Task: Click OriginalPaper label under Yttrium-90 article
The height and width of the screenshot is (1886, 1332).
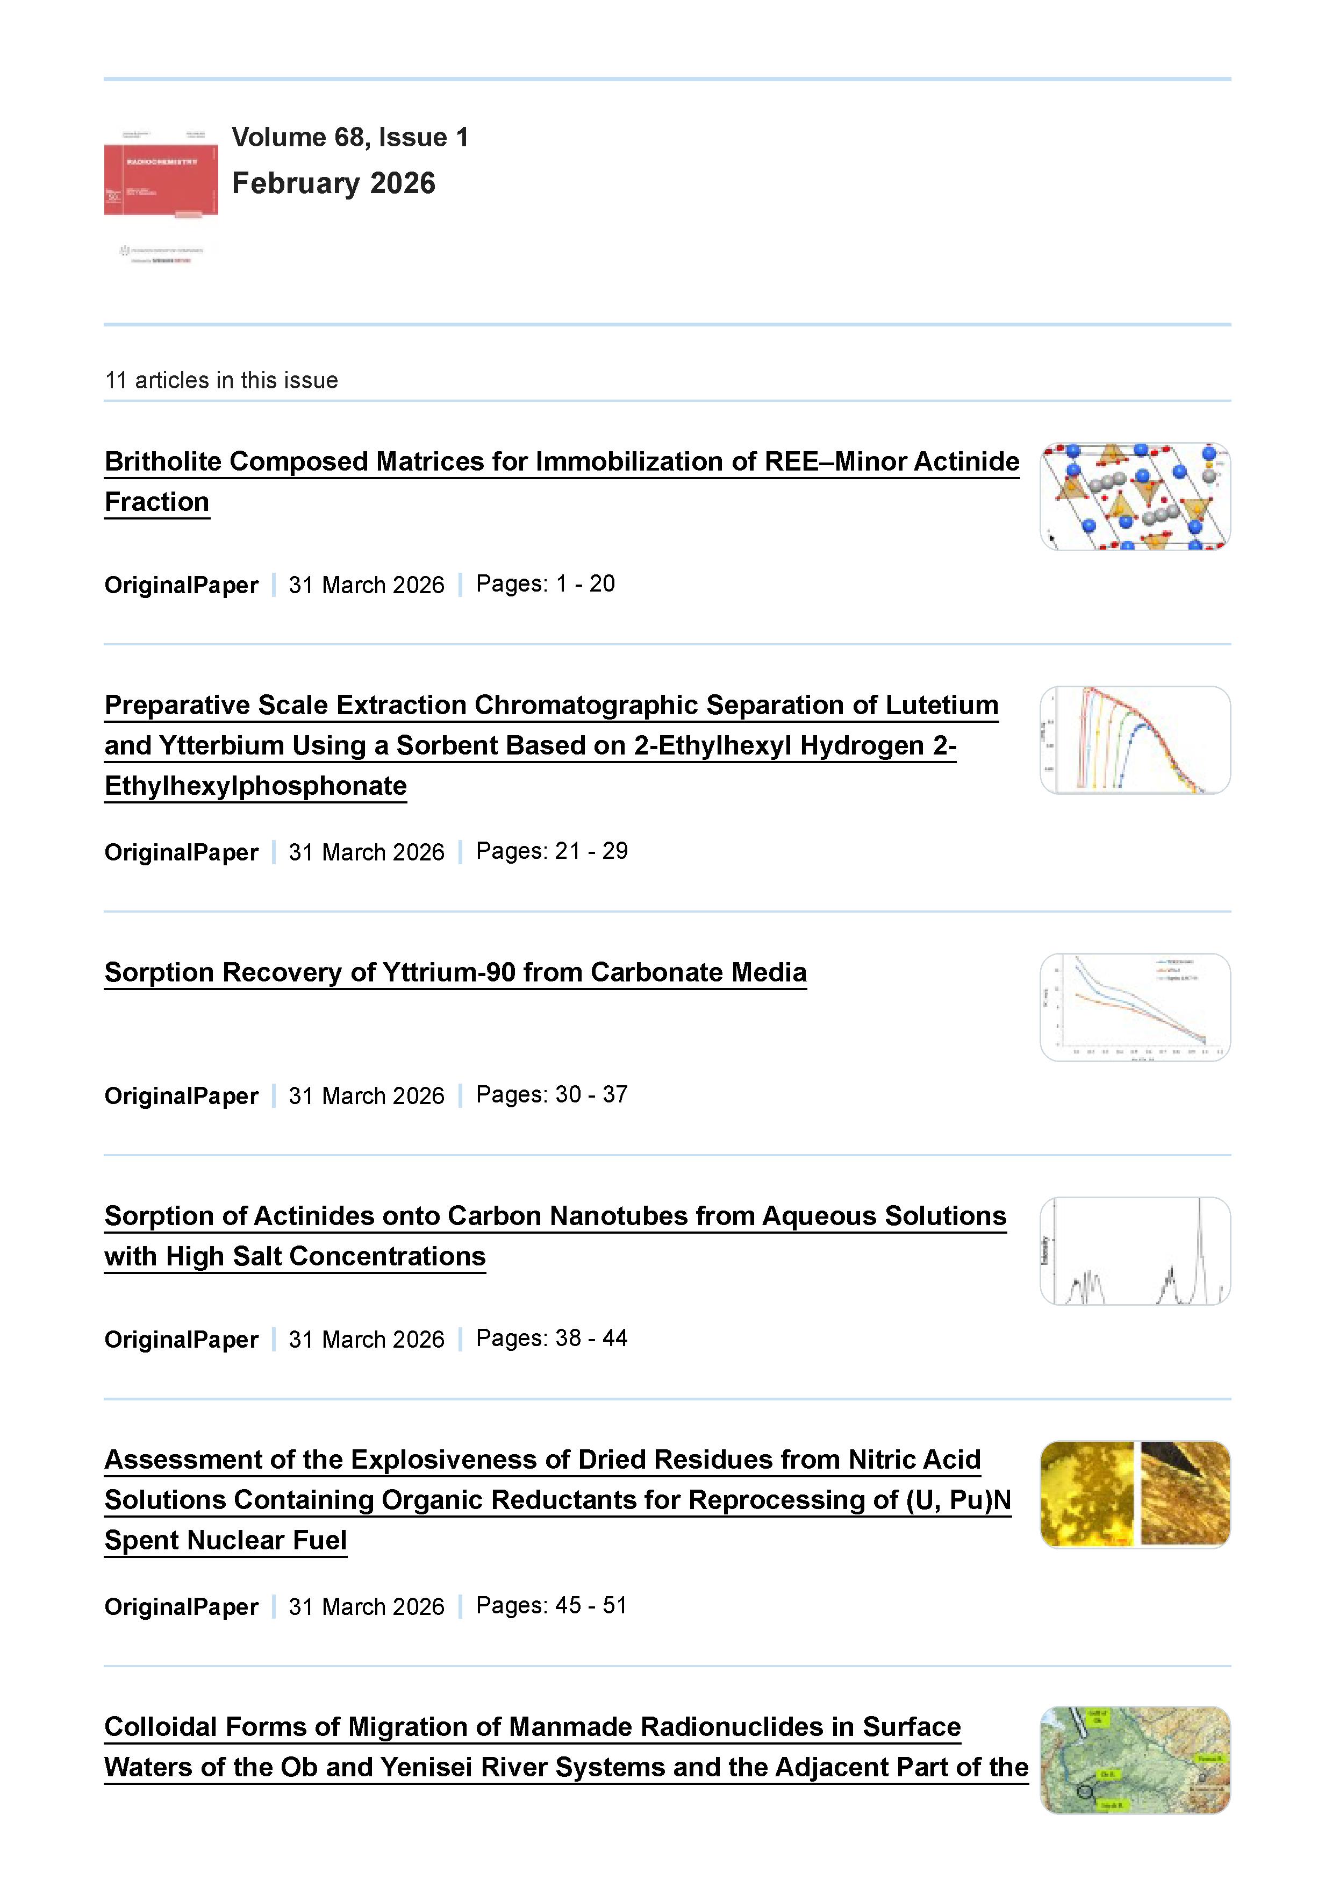Action: pyautogui.click(x=182, y=1097)
